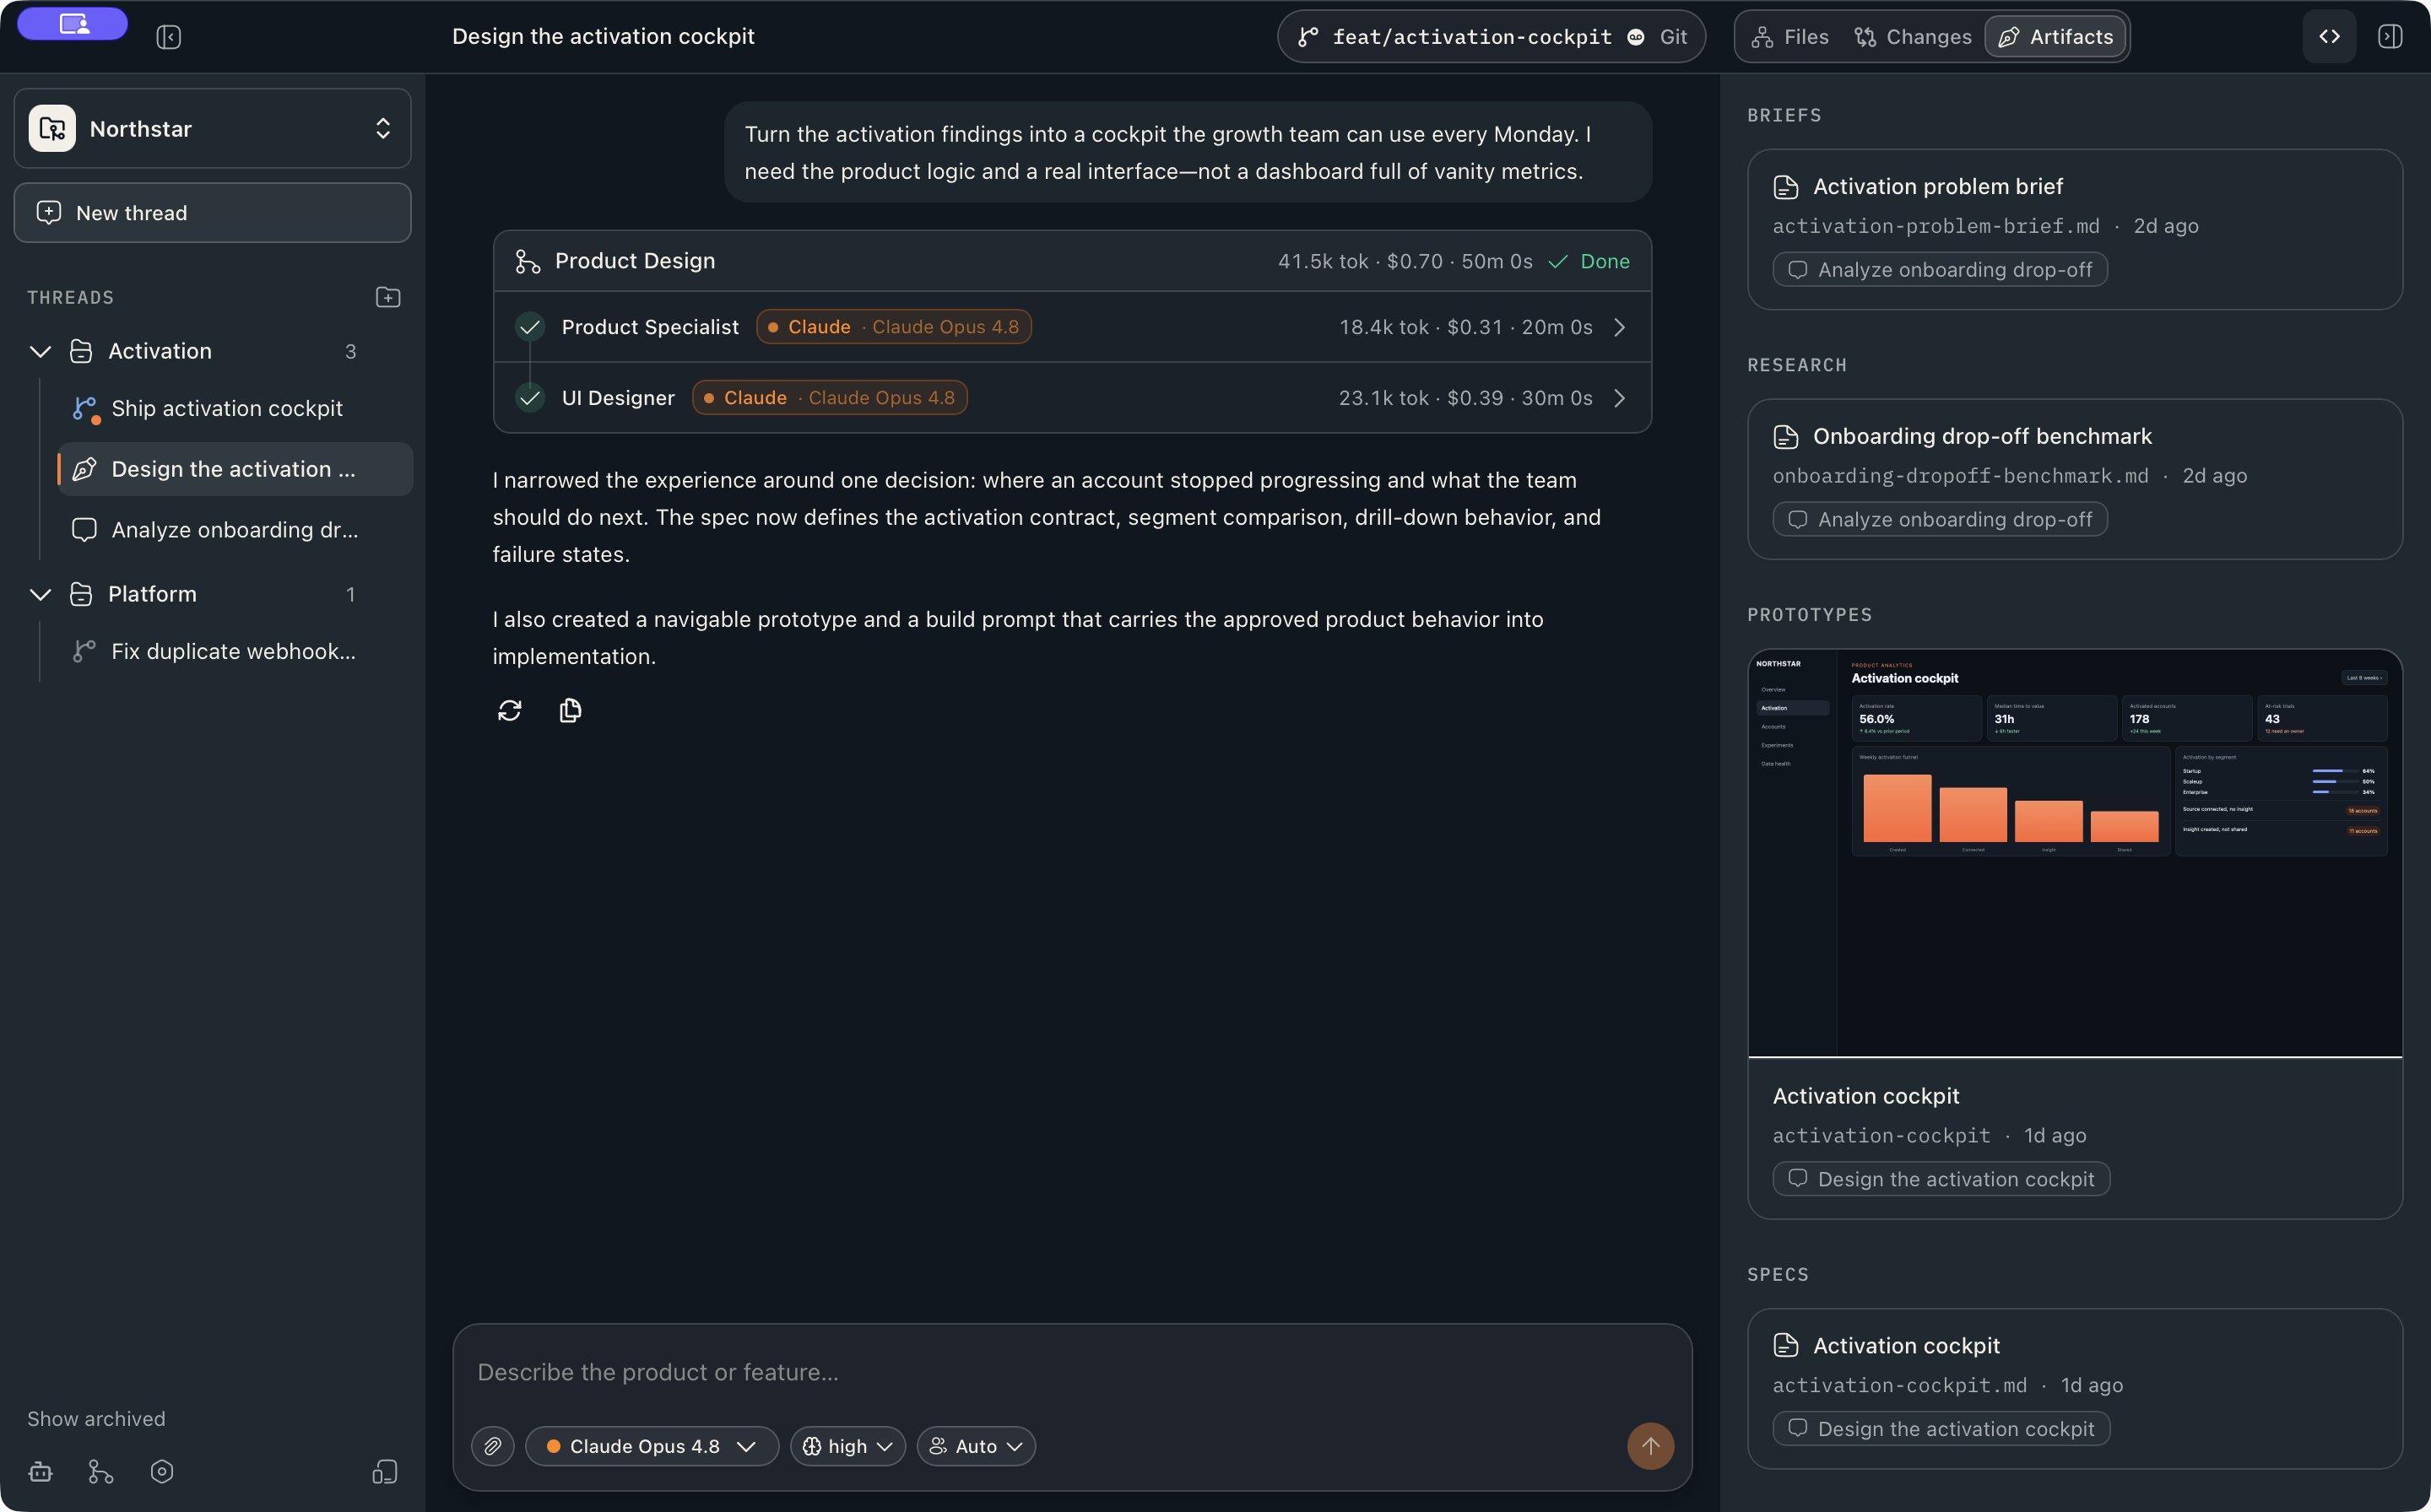The width and height of the screenshot is (2431, 1512).
Task: Click the Northstar workspace logo icon
Action: click(52, 128)
